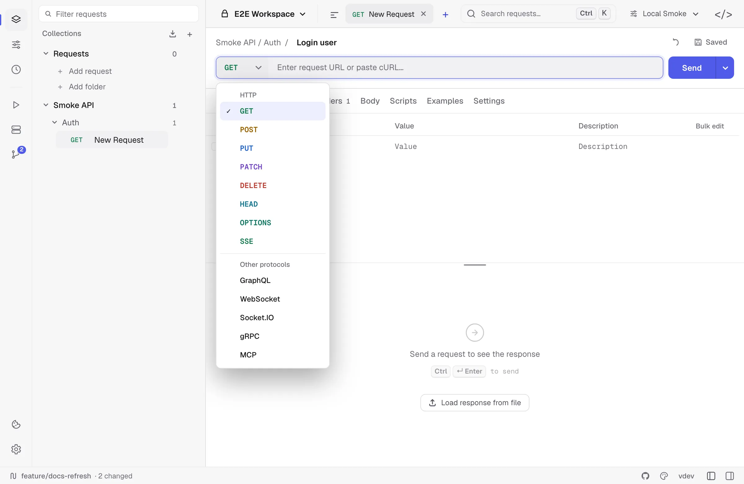Open the code snippet icon
Viewport: 744px width, 484px height.
click(x=723, y=14)
